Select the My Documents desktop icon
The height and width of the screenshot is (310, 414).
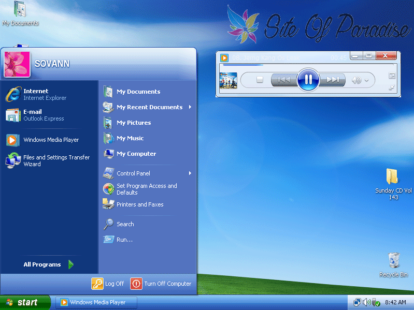20,13
